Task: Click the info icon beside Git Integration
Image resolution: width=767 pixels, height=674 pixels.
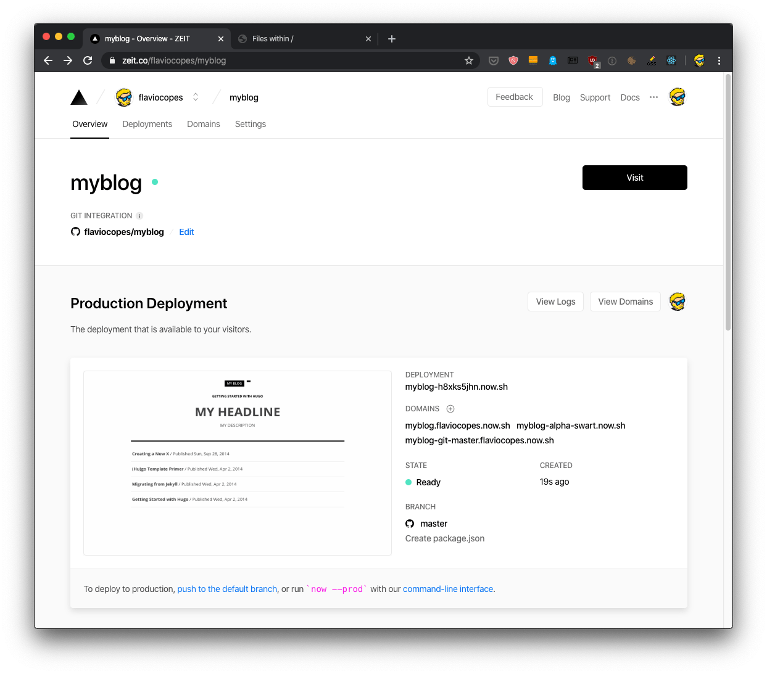Action: point(139,216)
